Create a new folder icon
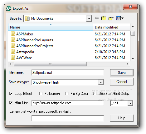Screen dimensions: 146x134 click(111, 18)
